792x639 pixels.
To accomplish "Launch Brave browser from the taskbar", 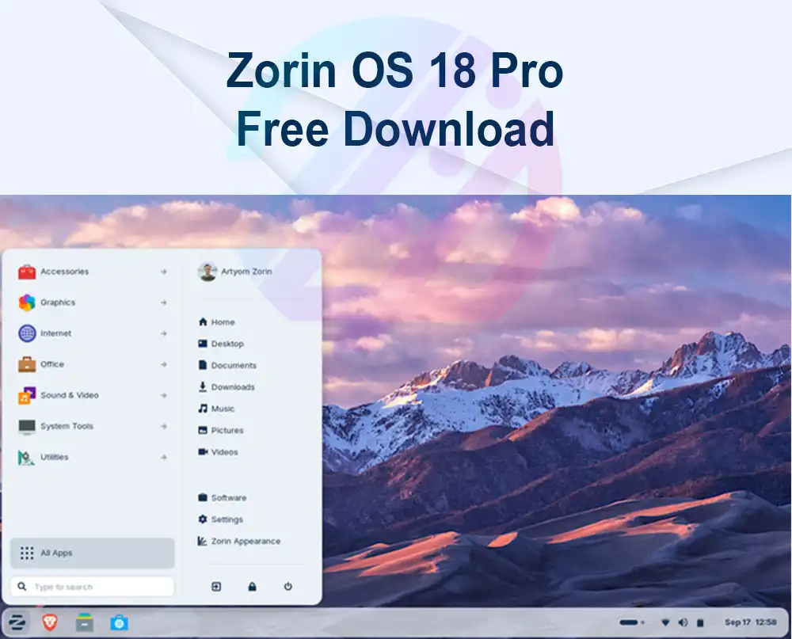I will pos(48,623).
